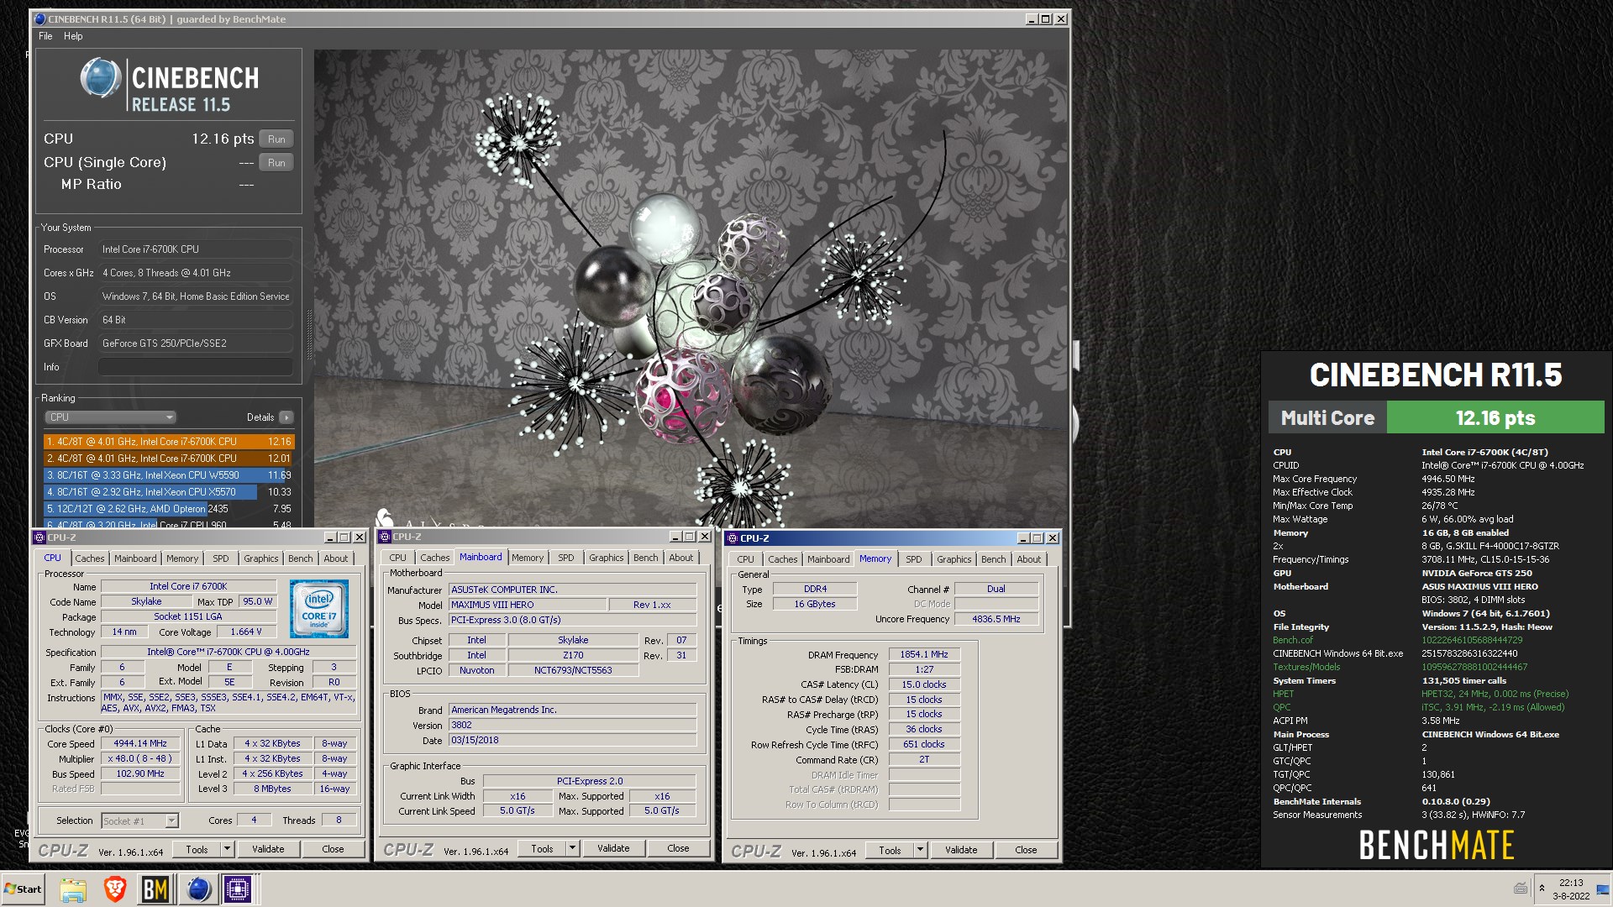Switch to Caches tab in left CPU-Z
The width and height of the screenshot is (1613, 907).
pos(90,558)
